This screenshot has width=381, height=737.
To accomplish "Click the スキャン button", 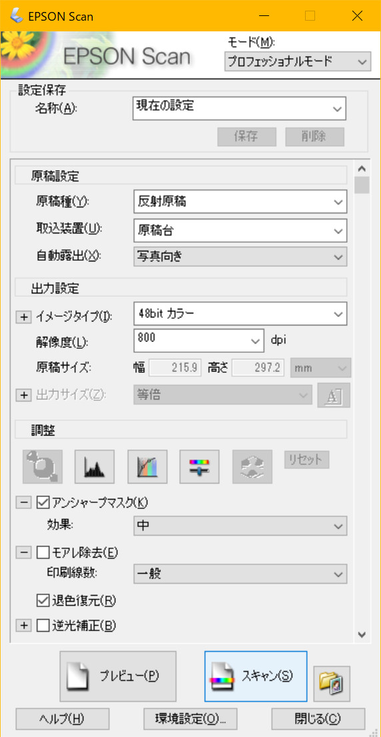I will (256, 676).
